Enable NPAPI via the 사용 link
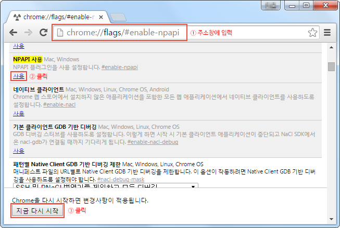Image resolution: width=340 pixels, height=228 pixels. click(19, 76)
